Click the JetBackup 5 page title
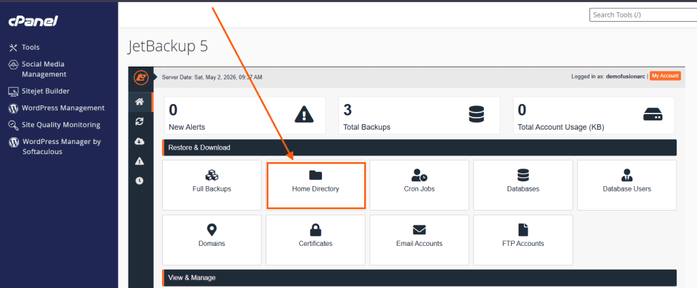Viewport: 697px width, 288px height. 168,47
